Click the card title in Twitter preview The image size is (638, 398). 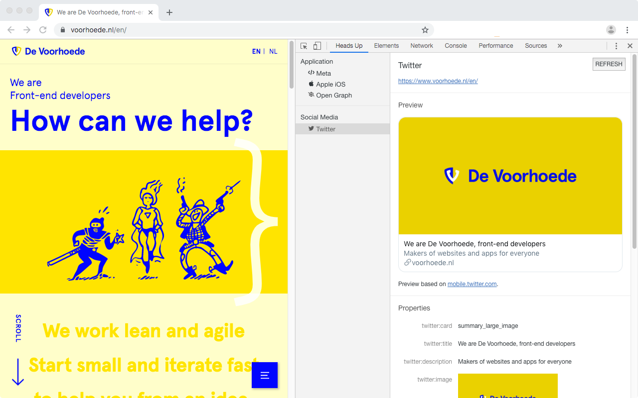pyautogui.click(x=475, y=244)
